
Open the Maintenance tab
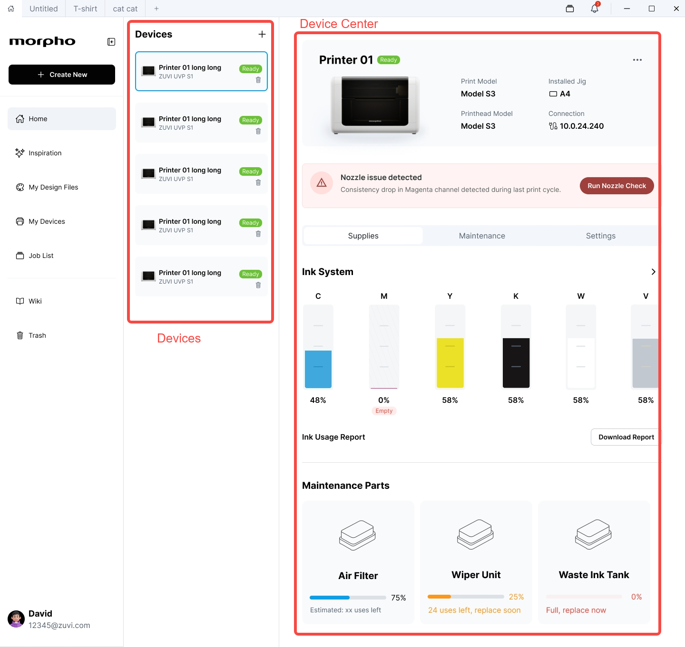[x=482, y=236]
